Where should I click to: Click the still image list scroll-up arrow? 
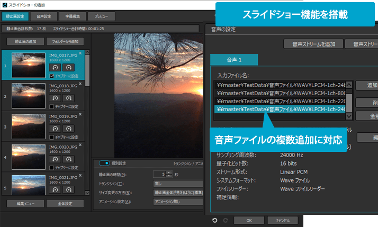pyautogui.click(x=87, y=52)
